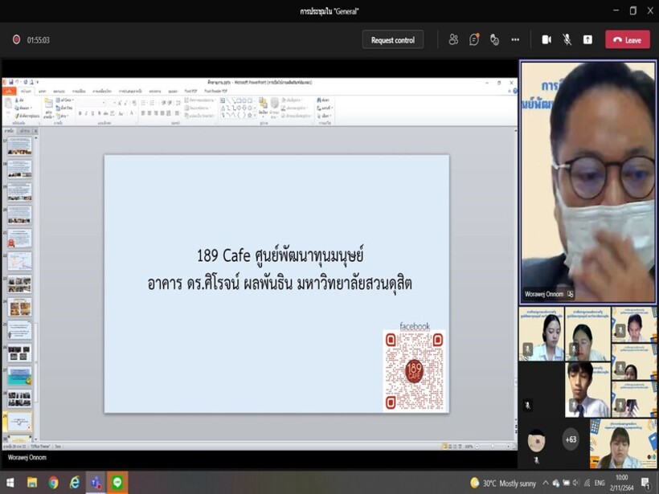Switch to the Outline tab in the thumbnail pane

tap(25, 131)
